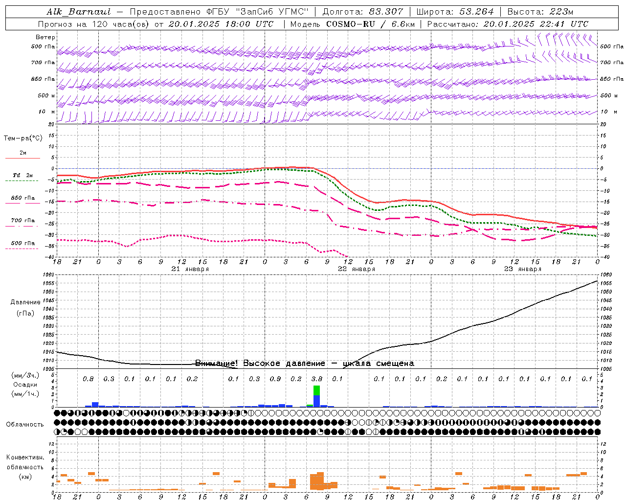The width and height of the screenshot is (626, 501).
Task: Click the '21 января' date label
Action: point(190,269)
